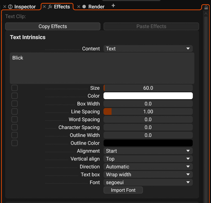This screenshot has height=203, width=211.
Task: Click the Character Spacing value field
Action: [x=148, y=127]
